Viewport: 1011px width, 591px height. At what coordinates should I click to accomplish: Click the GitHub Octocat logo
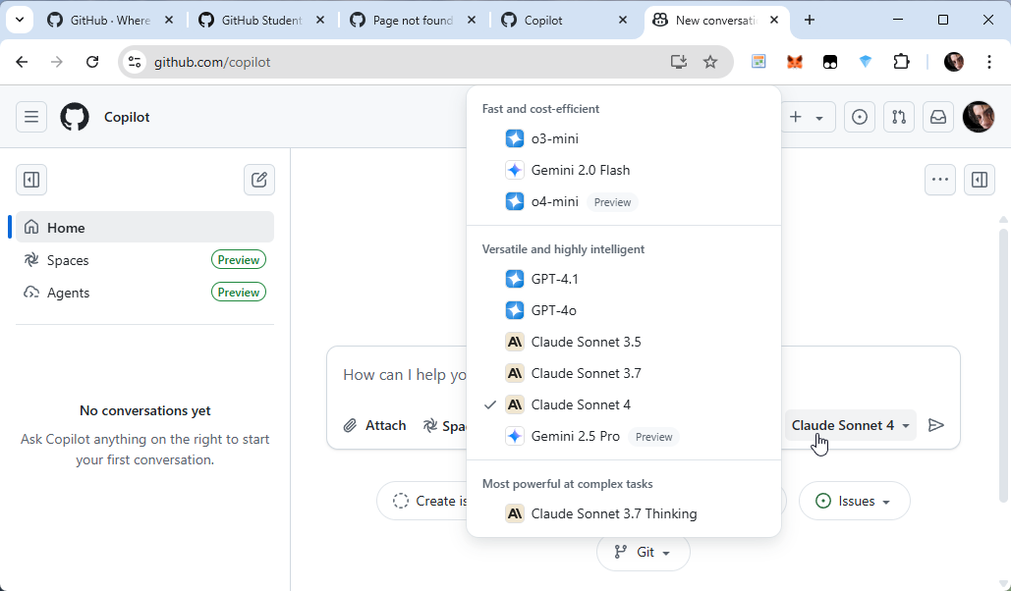(75, 117)
